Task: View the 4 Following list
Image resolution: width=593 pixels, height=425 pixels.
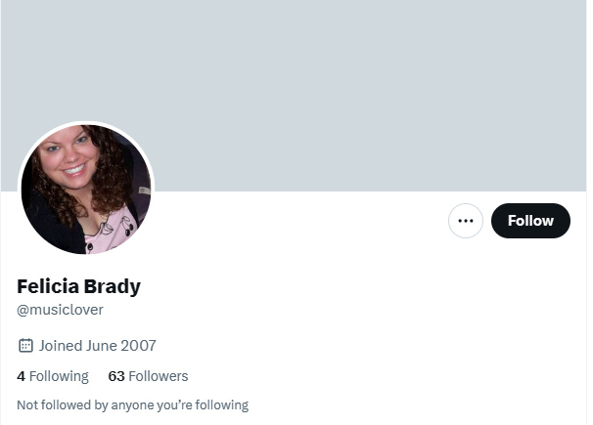Action: point(53,376)
